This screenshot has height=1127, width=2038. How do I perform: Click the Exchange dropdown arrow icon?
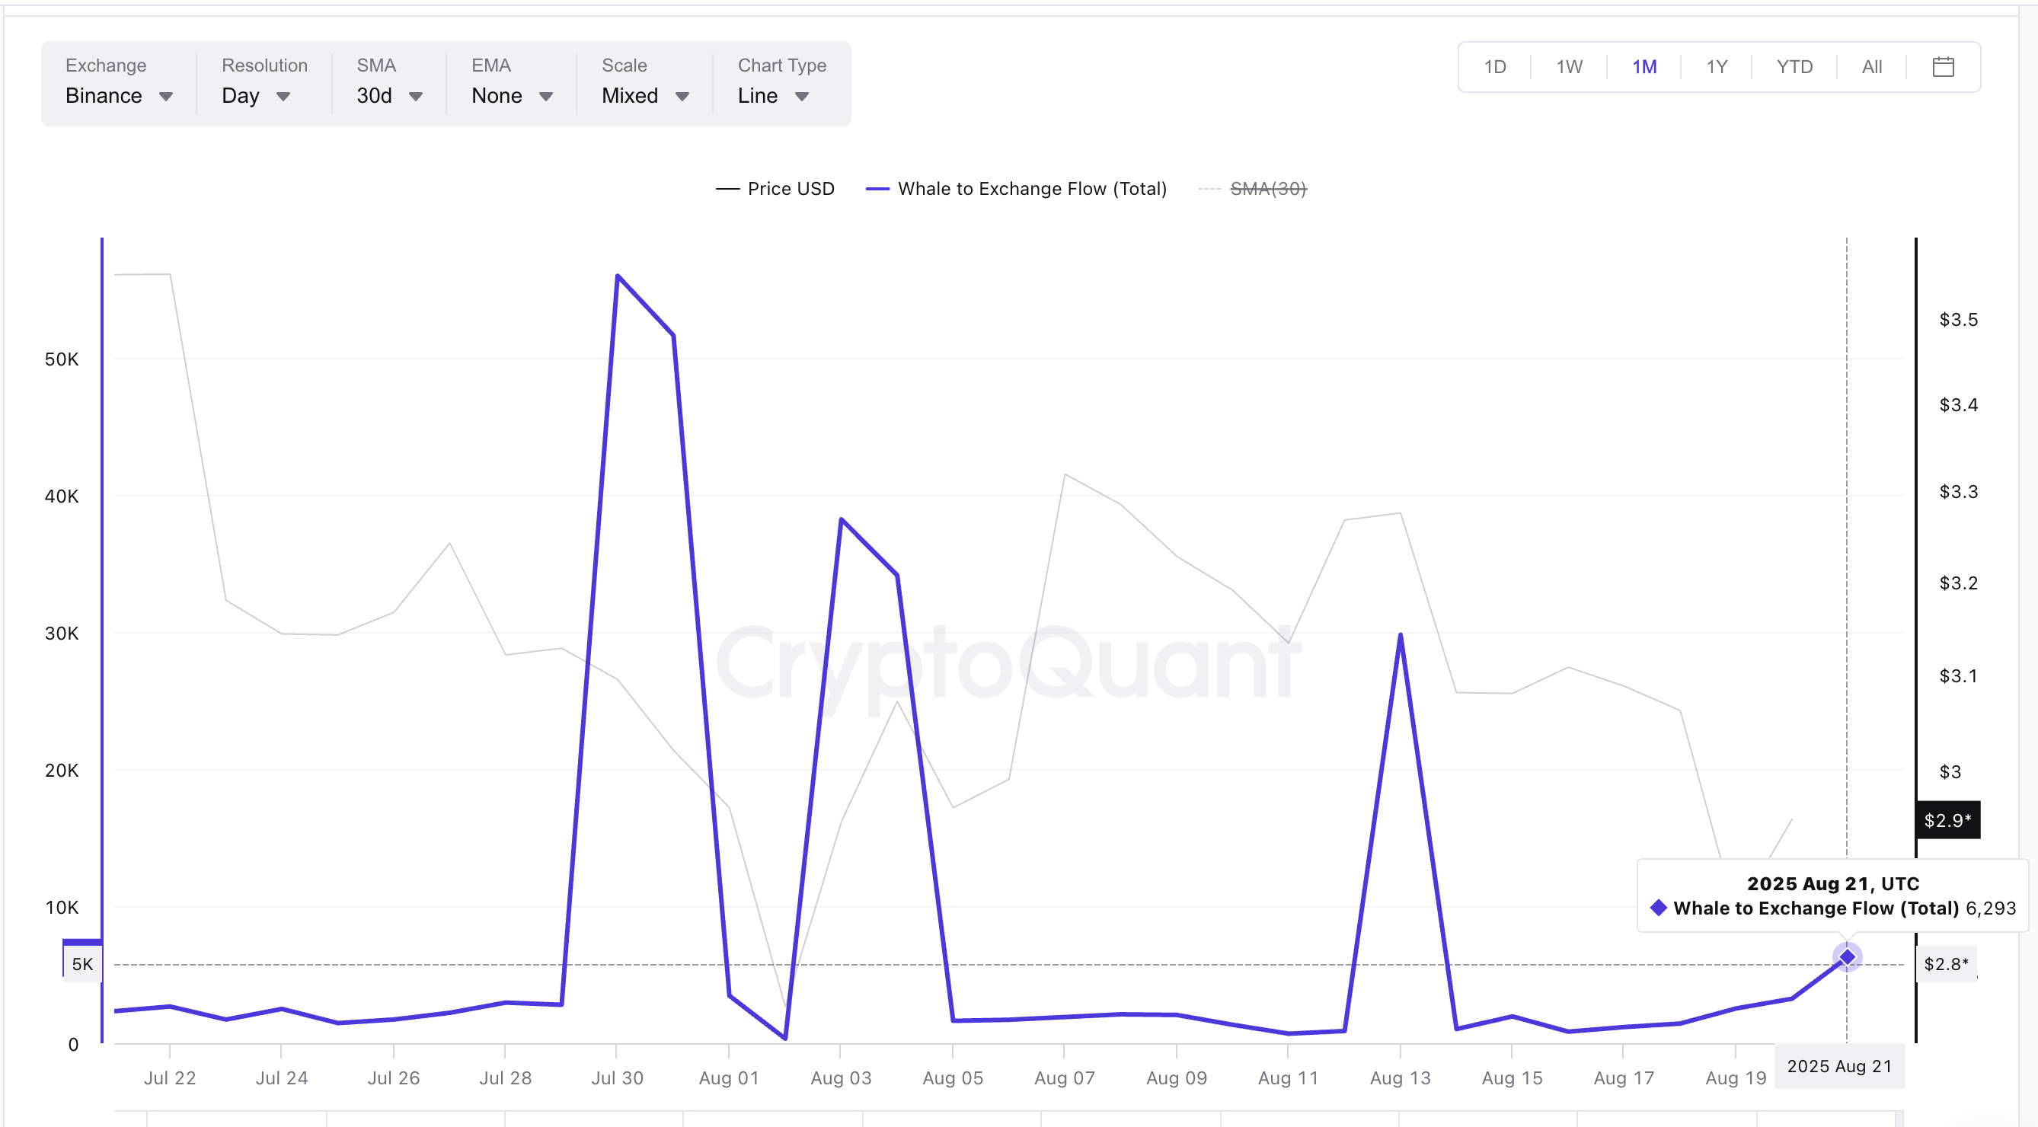click(x=165, y=97)
